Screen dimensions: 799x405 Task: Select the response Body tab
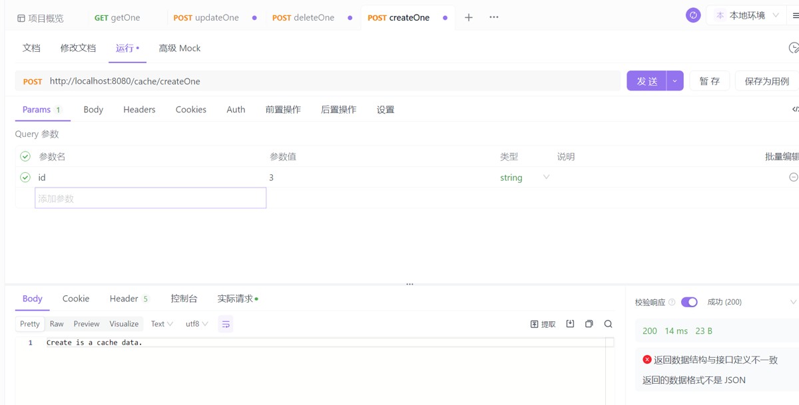[33, 299]
